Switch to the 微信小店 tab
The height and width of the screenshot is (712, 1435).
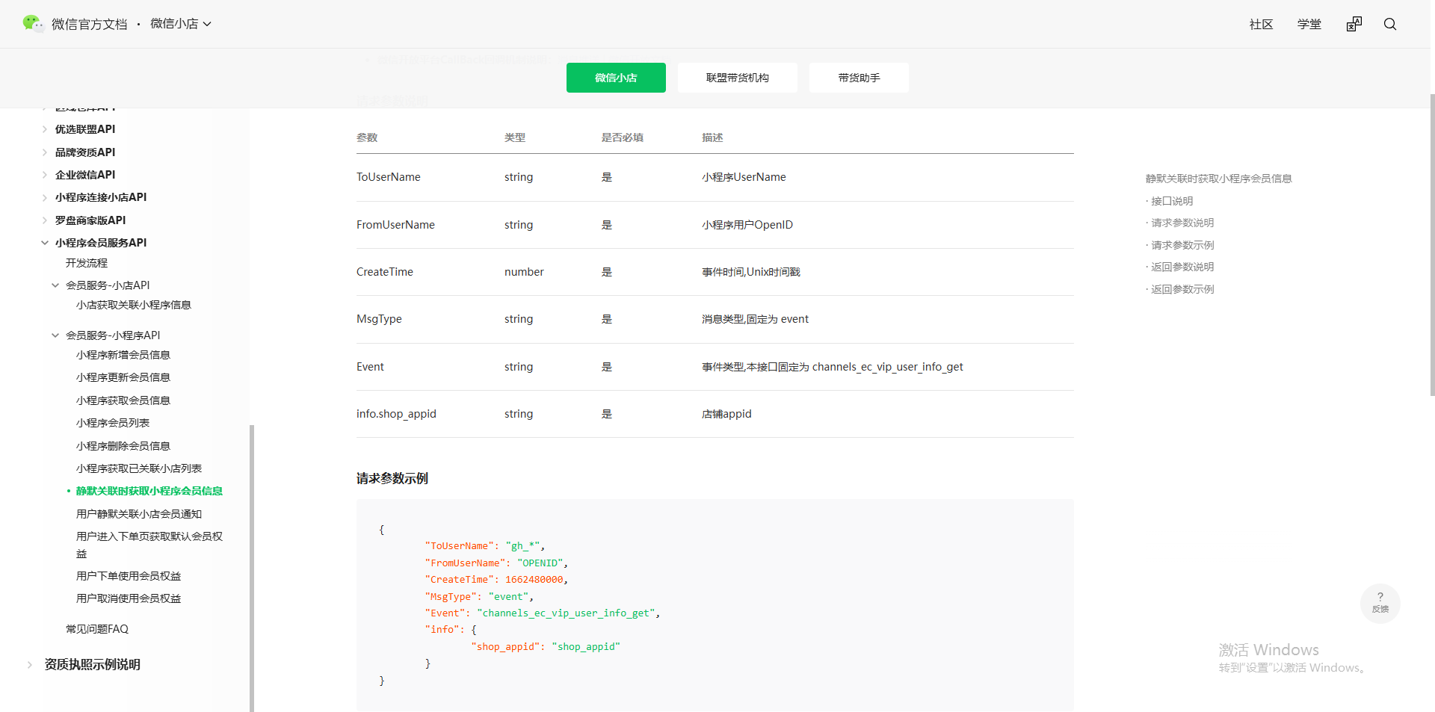coord(616,78)
